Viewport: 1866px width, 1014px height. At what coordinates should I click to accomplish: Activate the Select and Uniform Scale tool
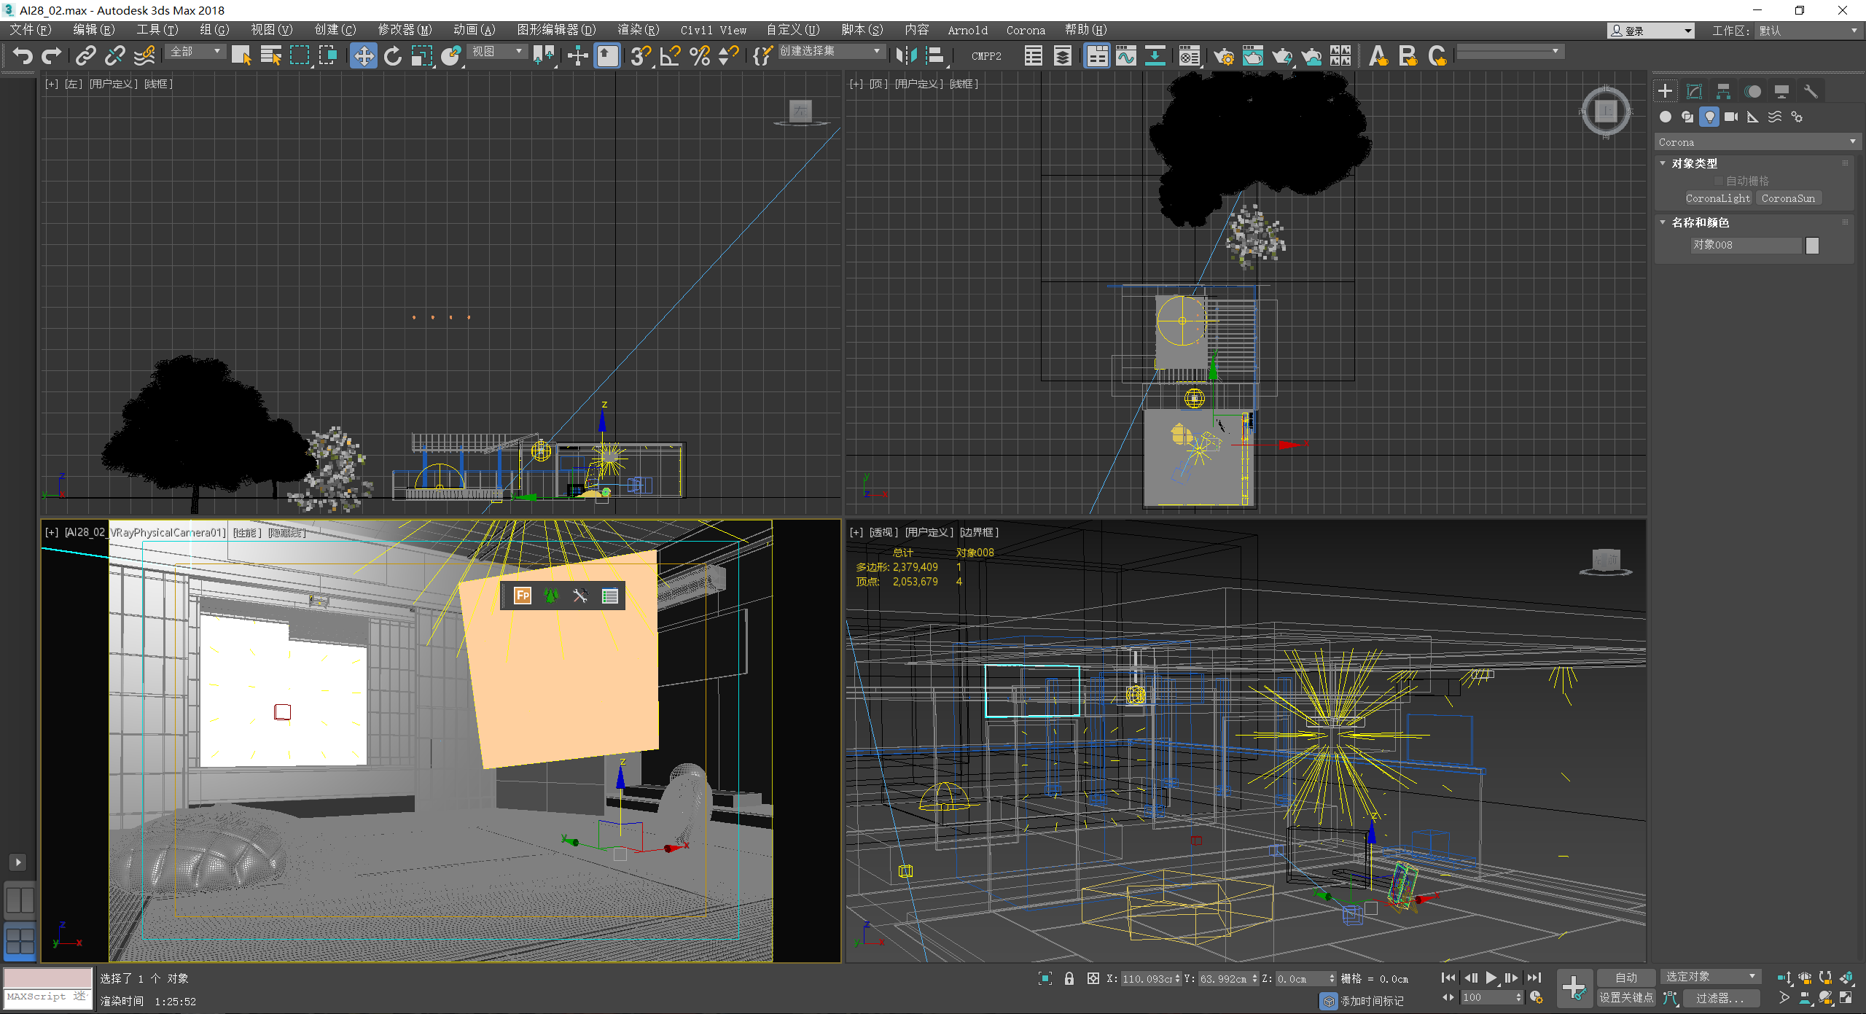click(422, 55)
